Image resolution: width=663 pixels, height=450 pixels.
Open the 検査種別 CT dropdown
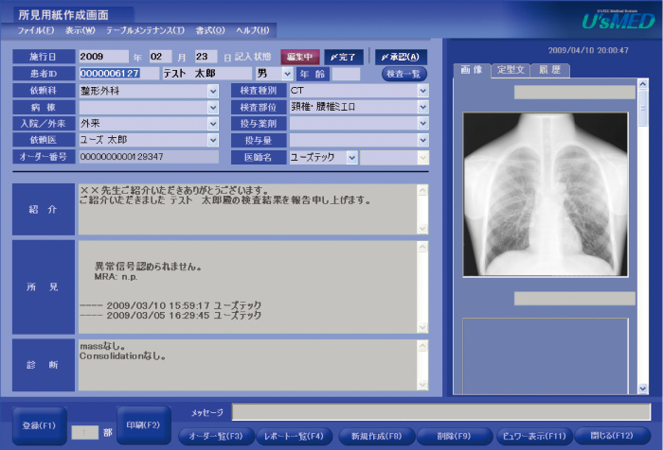[x=422, y=91]
